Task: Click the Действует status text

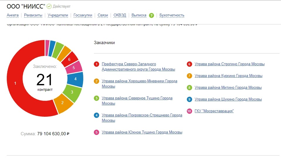Action: 62,6
